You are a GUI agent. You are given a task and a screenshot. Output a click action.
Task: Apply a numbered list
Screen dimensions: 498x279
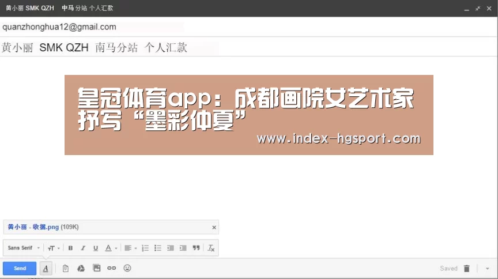(x=145, y=248)
